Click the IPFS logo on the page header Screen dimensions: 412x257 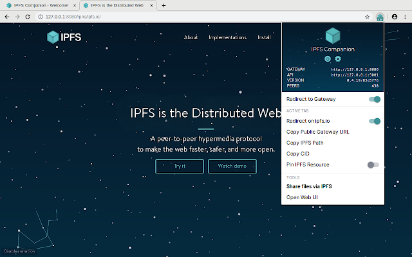[64, 37]
